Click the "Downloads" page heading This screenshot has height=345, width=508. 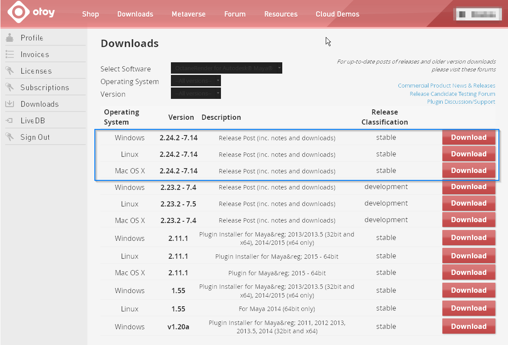[x=130, y=43]
